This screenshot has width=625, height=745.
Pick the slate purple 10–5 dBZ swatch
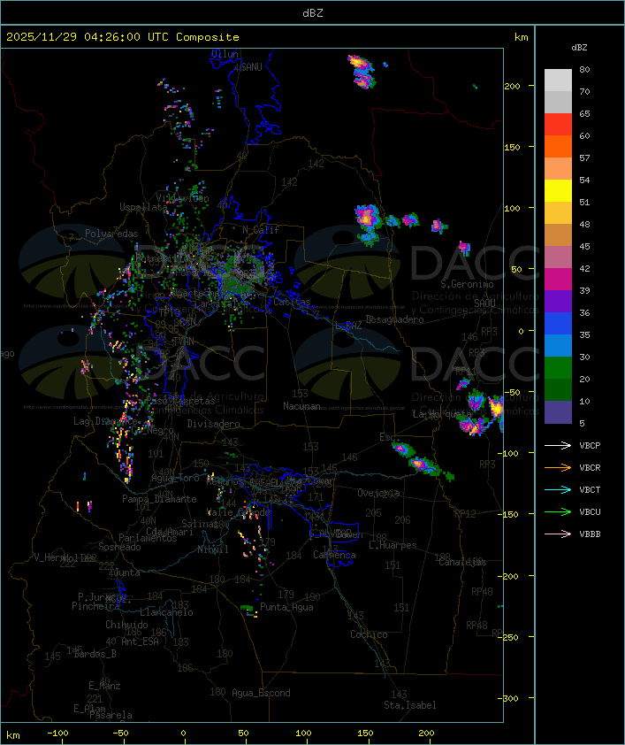tap(558, 412)
